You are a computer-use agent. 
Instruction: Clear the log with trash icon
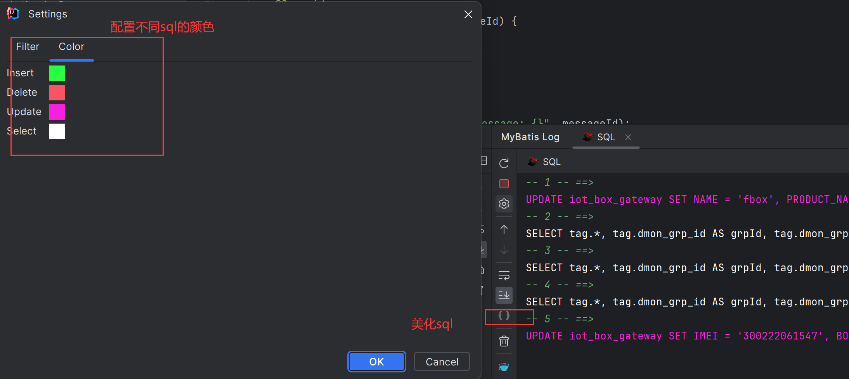pos(504,341)
